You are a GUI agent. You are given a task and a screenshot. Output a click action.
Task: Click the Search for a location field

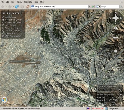coord(108,90)
